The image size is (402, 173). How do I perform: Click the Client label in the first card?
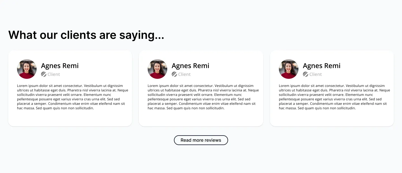54,74
